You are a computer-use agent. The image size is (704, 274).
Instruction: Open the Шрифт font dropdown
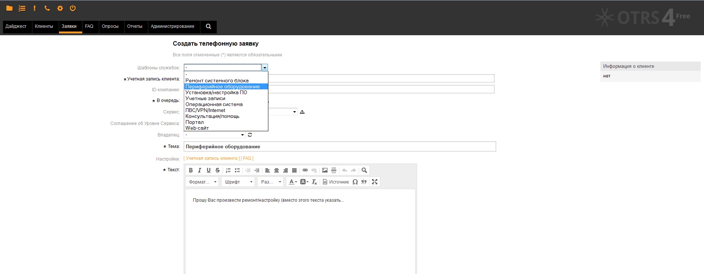tap(239, 182)
